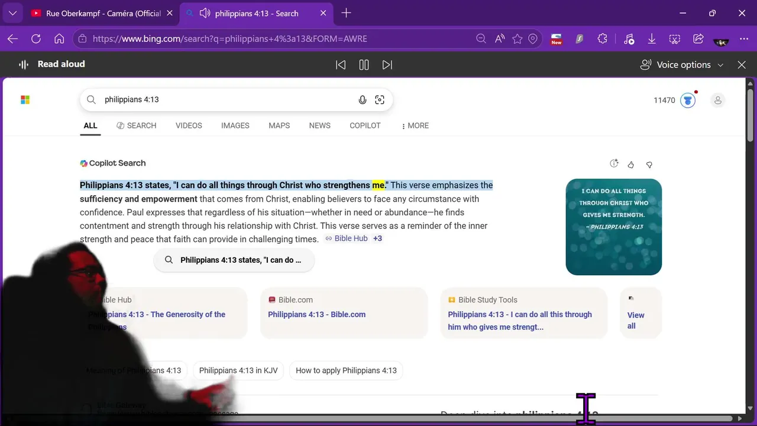757x426 pixels.
Task: Open Microsoft Rewards points 11470
Action: (x=664, y=100)
